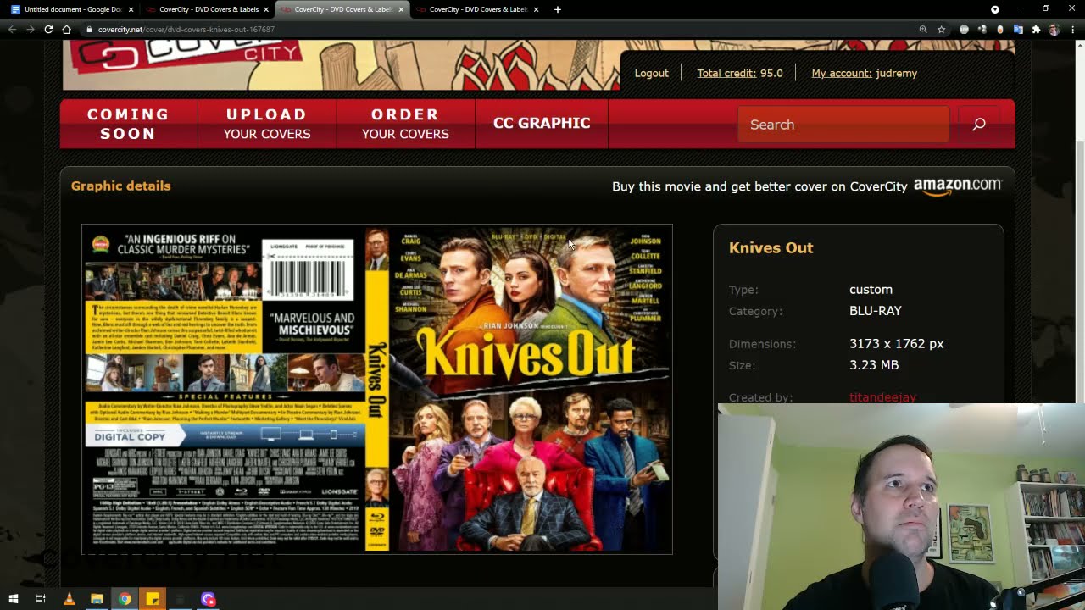
Task: Click the Logout link
Action: click(651, 73)
